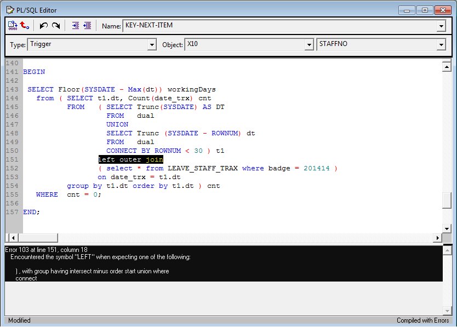This screenshot has height=327, width=457.
Task: Click highlighted "left outer join" text
Action: [130, 159]
